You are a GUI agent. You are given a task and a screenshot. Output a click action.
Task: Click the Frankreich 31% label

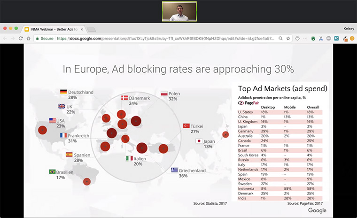coord(78,138)
